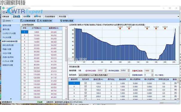Select cross-section row 1 index cell

[25, 32]
